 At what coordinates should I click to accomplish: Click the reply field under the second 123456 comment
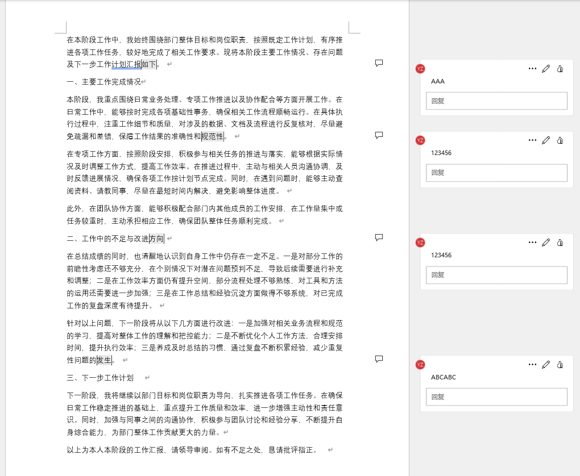pos(496,274)
